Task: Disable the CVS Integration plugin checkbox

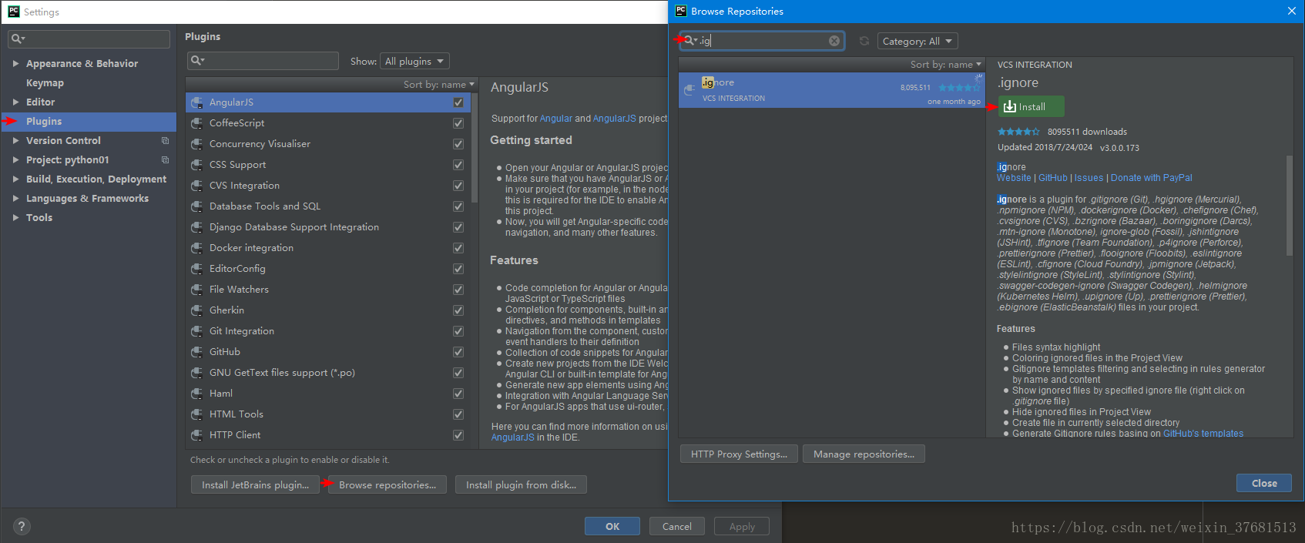Action: 458,186
